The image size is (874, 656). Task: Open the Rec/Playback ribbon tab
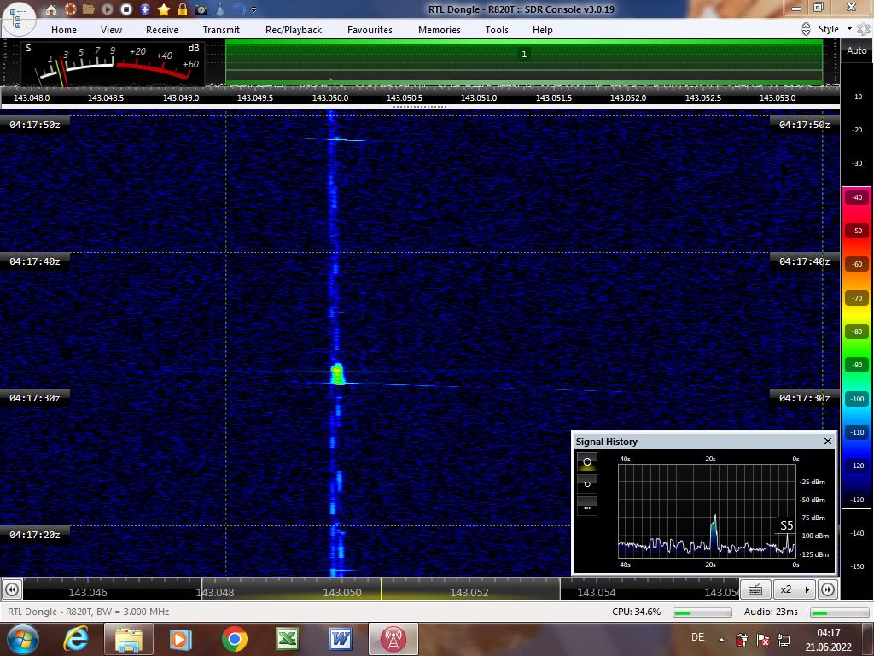[294, 30]
